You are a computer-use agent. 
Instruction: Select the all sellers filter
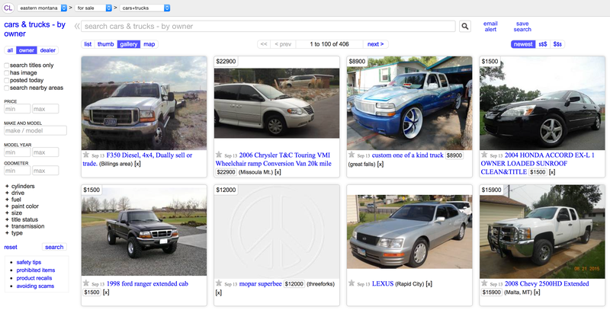[10, 50]
